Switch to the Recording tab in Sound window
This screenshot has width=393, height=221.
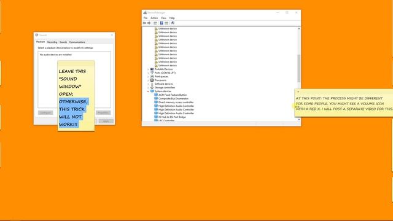click(x=52, y=42)
